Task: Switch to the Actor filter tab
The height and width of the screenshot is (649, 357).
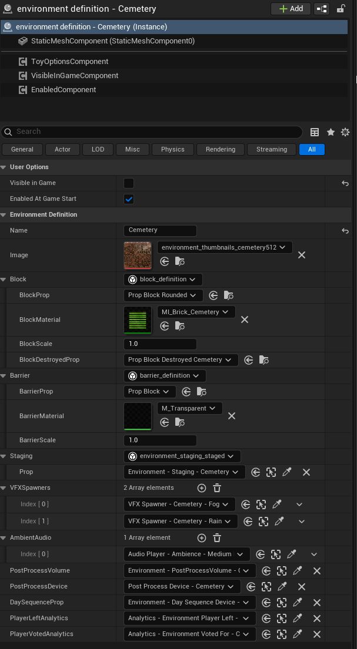Action: [62, 149]
